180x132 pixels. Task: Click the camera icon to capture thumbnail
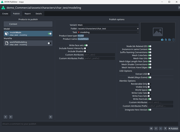coord(162,40)
